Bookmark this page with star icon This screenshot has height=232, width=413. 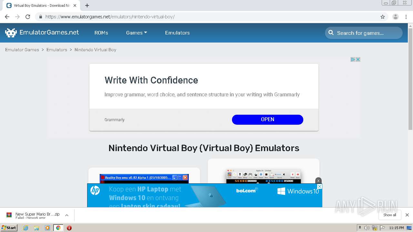(383, 17)
